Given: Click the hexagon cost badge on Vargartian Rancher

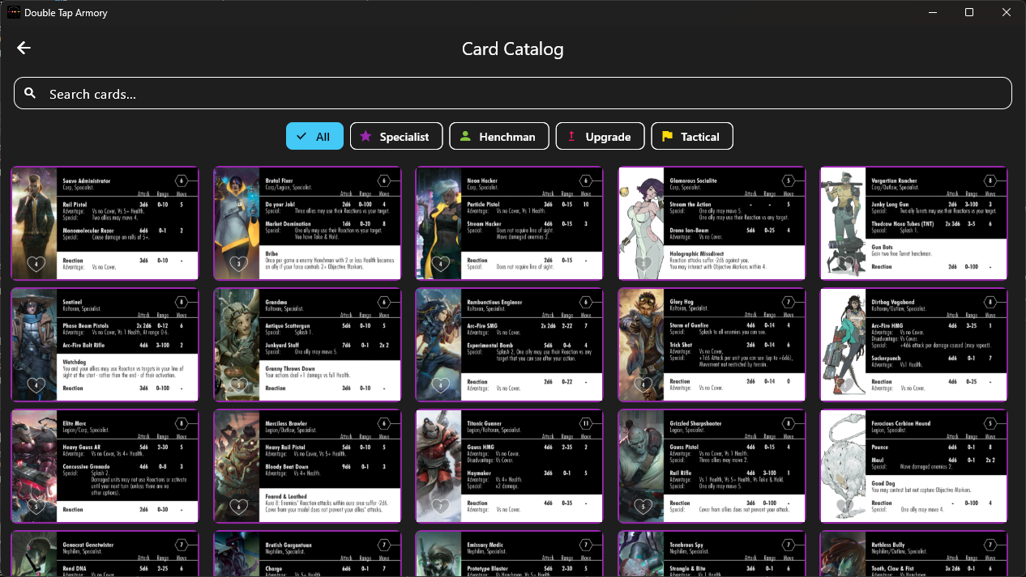Looking at the screenshot, I should point(990,180).
